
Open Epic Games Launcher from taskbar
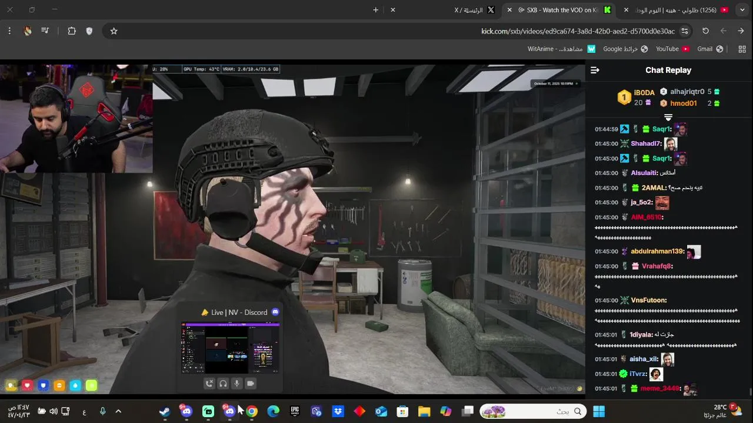[295, 411]
